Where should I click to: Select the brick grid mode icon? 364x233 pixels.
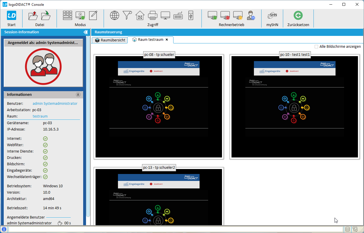click(x=68, y=15)
